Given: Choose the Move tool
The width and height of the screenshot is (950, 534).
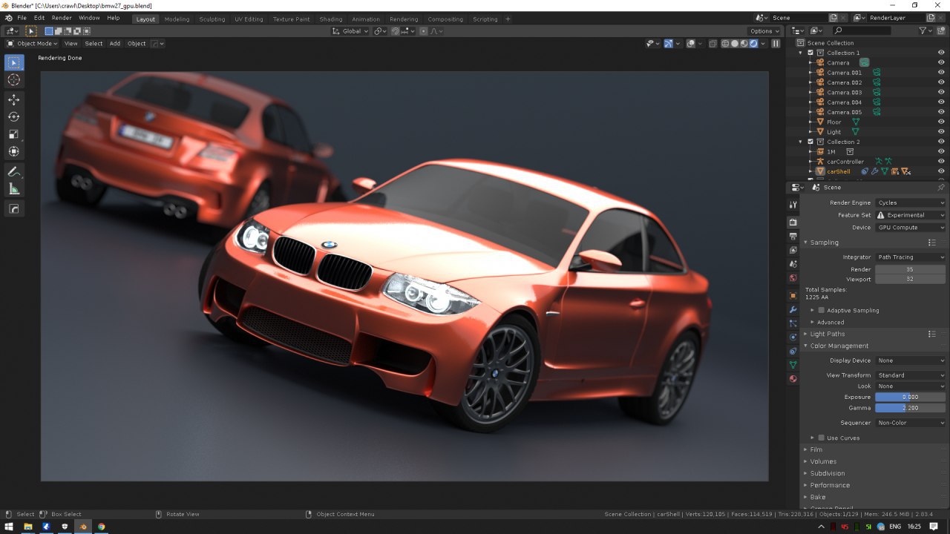Looking at the screenshot, I should [13, 99].
